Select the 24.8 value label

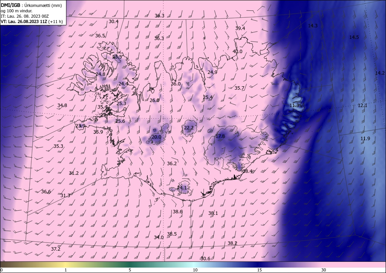(x=100, y=74)
